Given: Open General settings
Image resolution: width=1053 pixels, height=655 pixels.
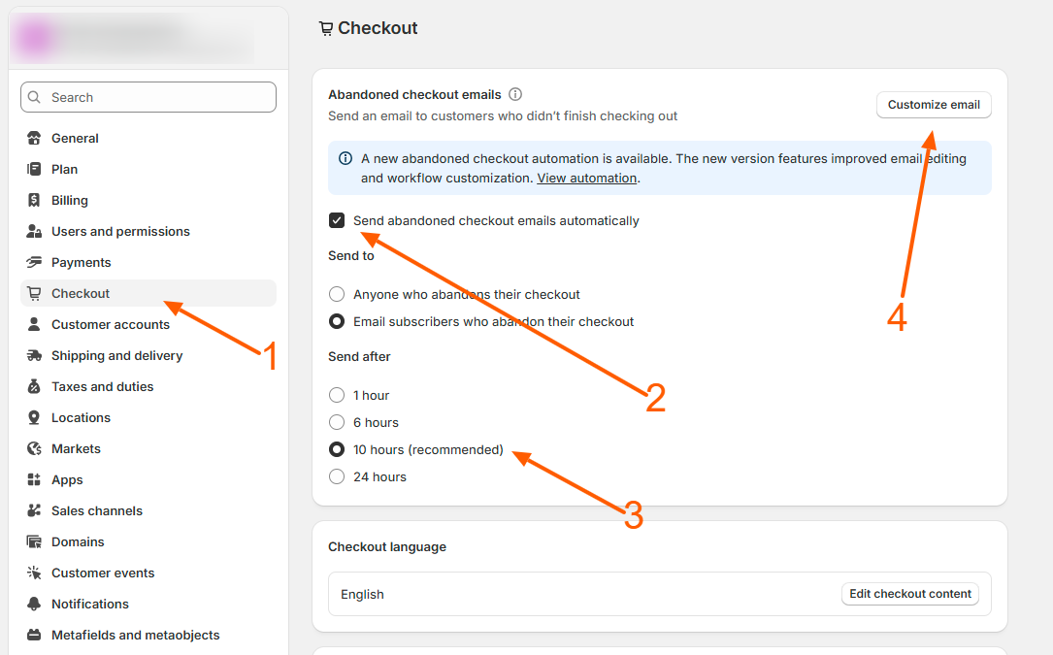Looking at the screenshot, I should click(x=148, y=139).
